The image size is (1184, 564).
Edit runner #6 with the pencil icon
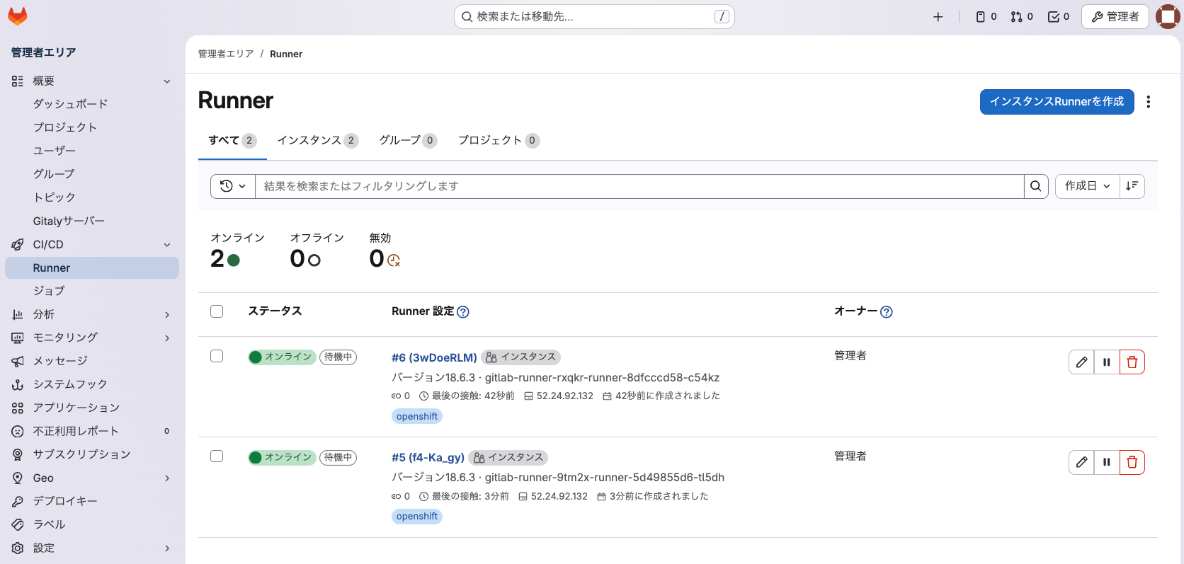1081,362
